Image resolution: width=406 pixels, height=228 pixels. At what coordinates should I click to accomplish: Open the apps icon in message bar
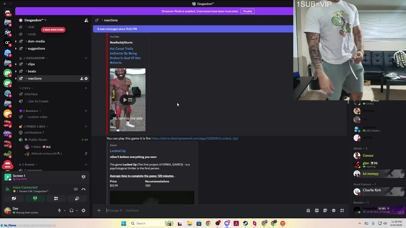click(x=342, y=211)
